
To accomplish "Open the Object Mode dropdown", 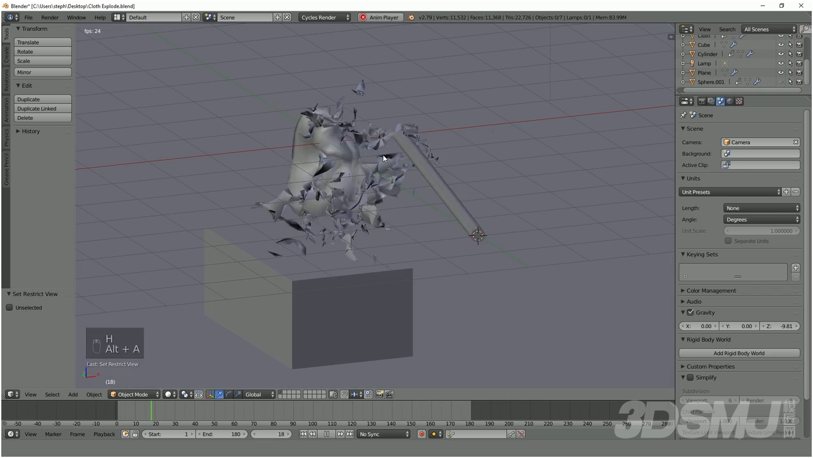I will 134,394.
